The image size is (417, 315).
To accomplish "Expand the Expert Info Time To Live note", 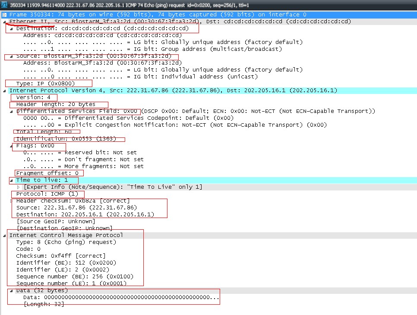I will click(18, 187).
